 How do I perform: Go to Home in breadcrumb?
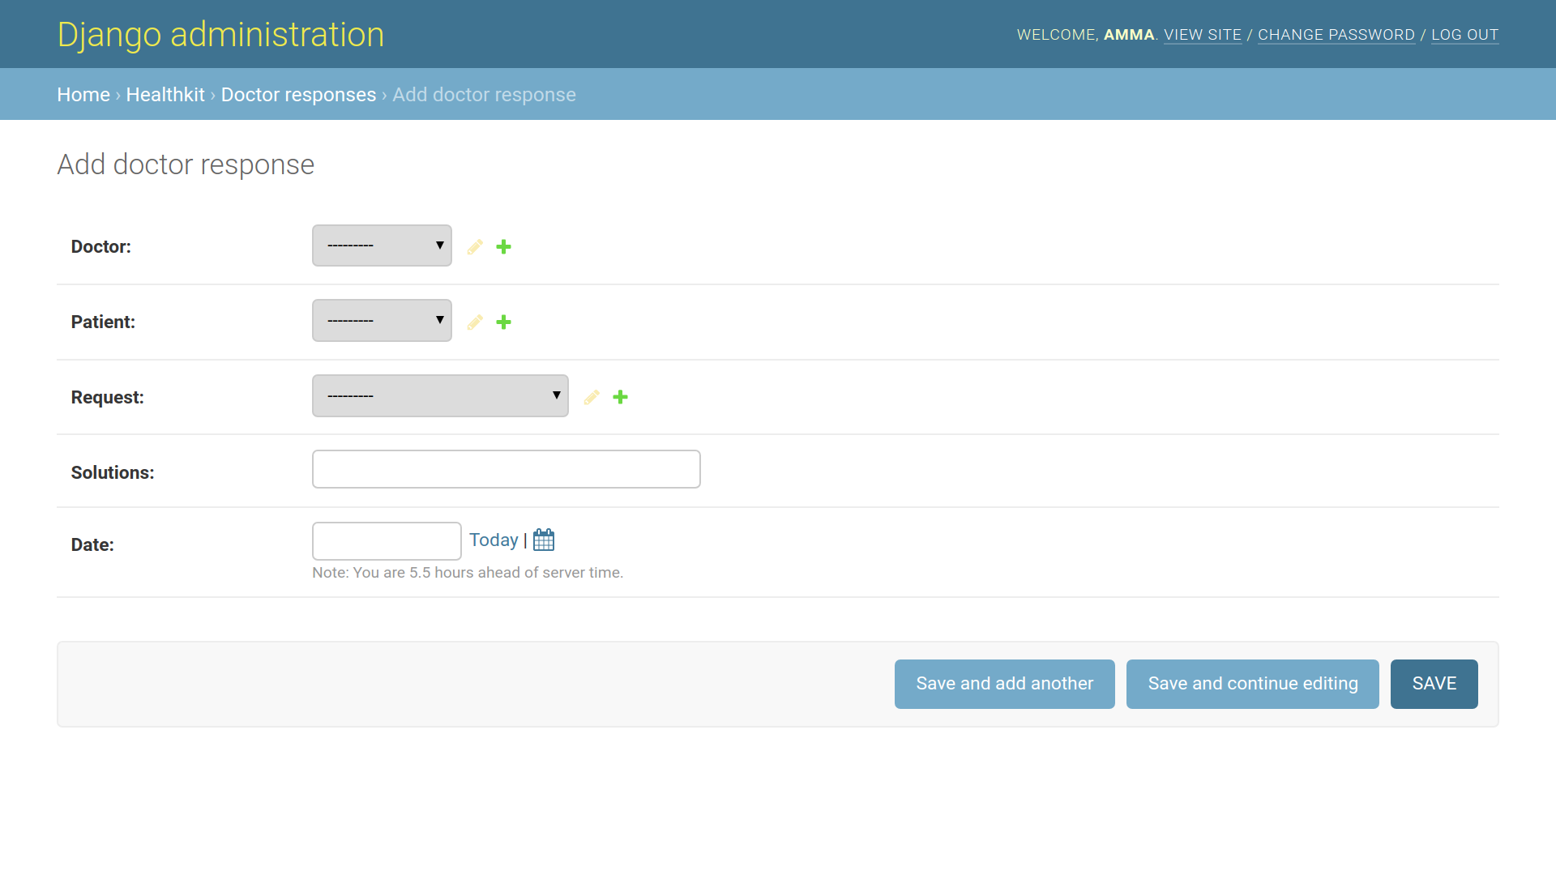pyautogui.click(x=83, y=95)
